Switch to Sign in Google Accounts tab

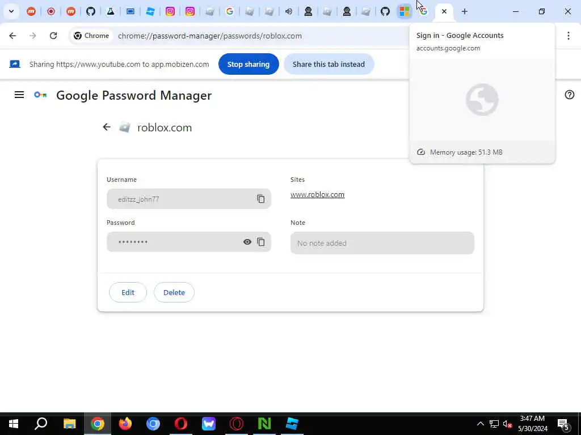pos(424,11)
